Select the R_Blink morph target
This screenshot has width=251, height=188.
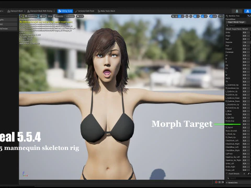pyautogui.click(x=229, y=114)
